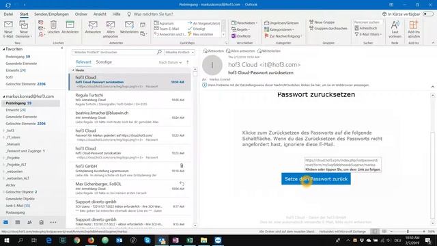Screen dimensions: 437x246
Task: Open the E-Mail filtern dropdown
Action: 368,34
